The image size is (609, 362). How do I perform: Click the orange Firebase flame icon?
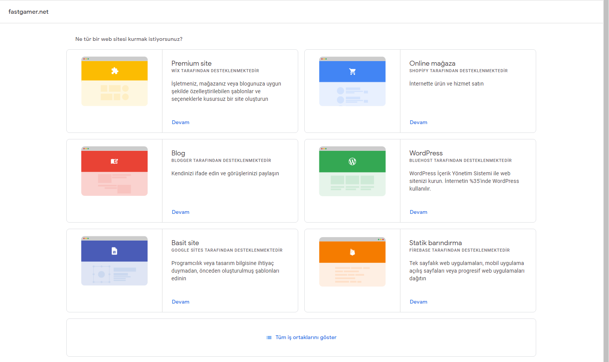[x=352, y=252]
